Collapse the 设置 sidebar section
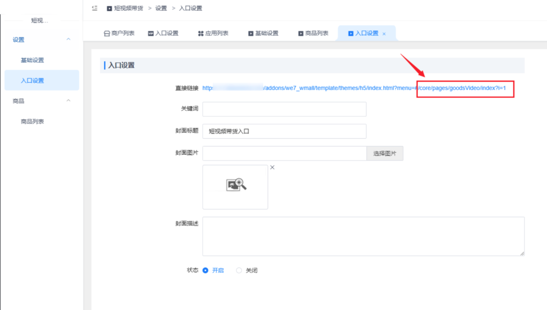Image resolution: width=547 pixels, height=310 pixels. (x=68, y=39)
